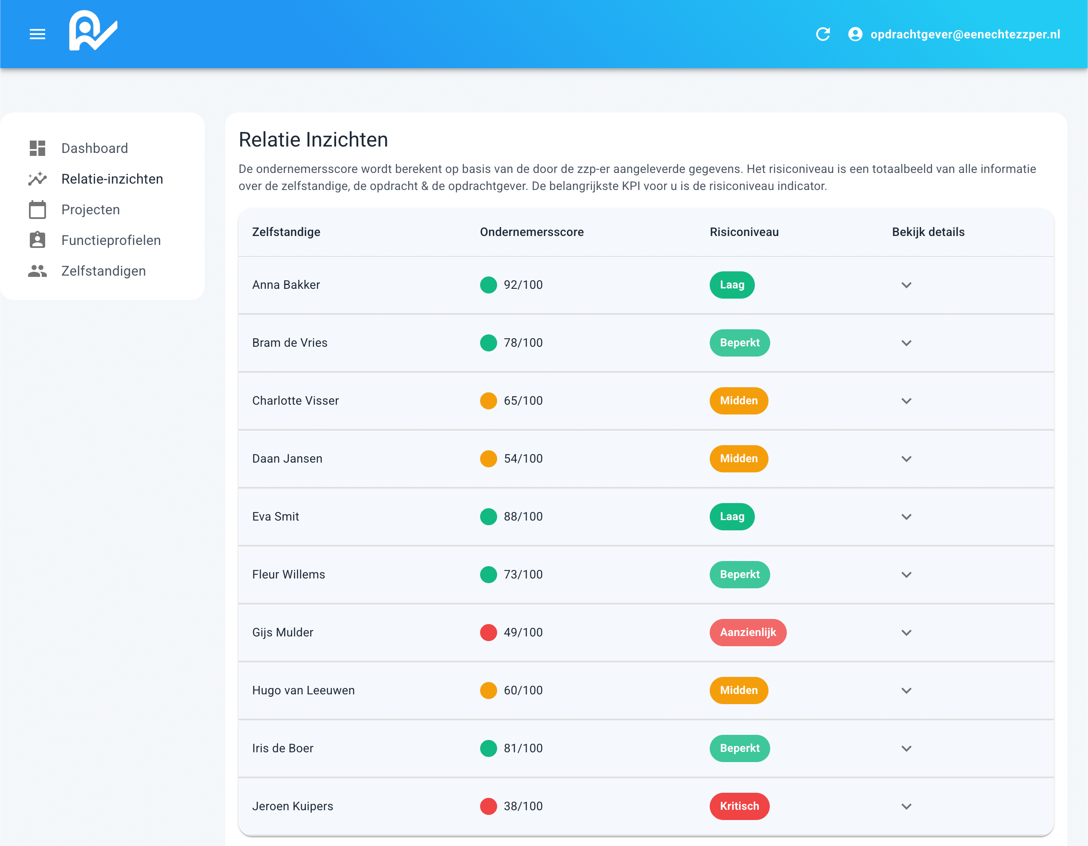Select the name Daan Jansen
This screenshot has height=846, width=1088.
(x=287, y=458)
